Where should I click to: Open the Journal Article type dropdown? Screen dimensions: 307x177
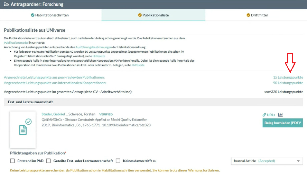[267, 161]
